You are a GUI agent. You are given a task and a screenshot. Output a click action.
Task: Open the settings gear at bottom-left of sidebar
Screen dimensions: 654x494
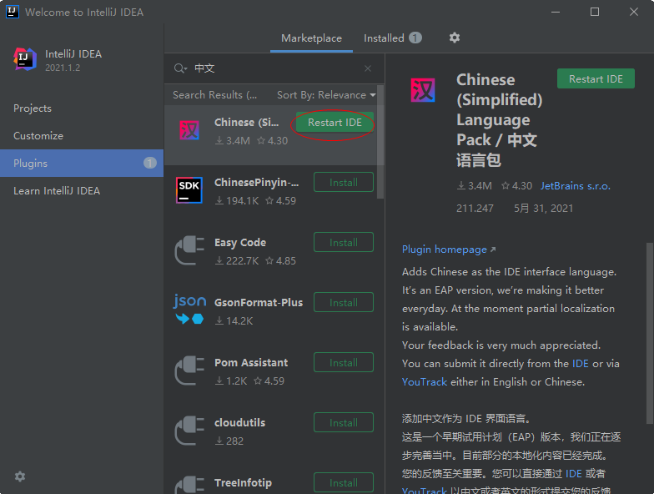(x=20, y=476)
